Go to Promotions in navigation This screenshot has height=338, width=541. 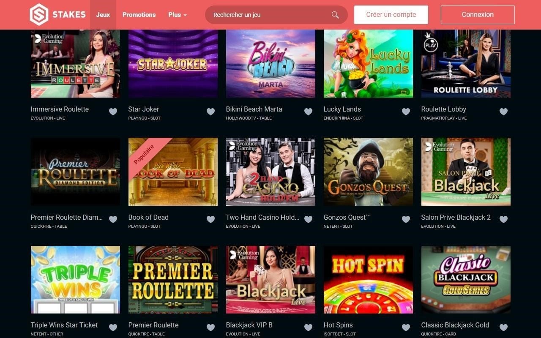pos(139,15)
